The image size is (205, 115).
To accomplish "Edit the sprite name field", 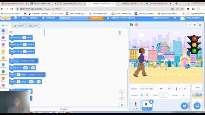I will pyautogui.click(x=147, y=89).
